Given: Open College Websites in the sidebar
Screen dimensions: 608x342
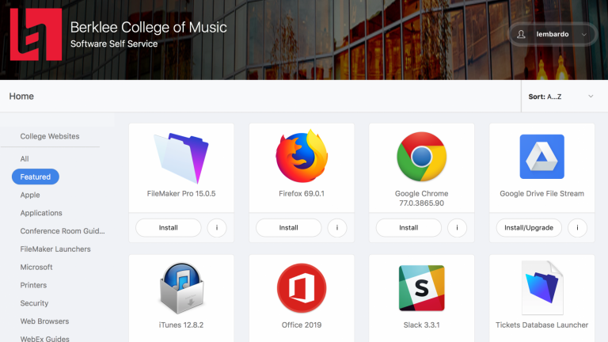Looking at the screenshot, I should [50, 136].
